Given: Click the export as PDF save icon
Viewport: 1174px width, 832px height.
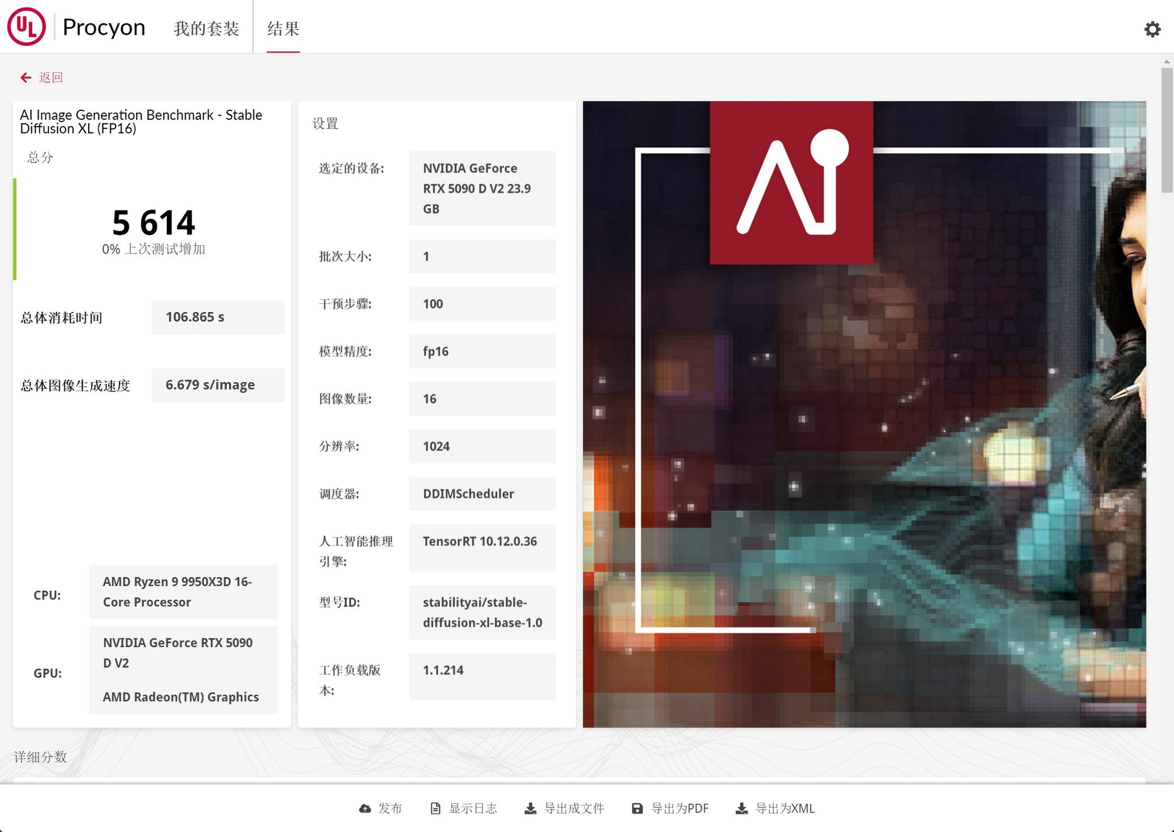Looking at the screenshot, I should [637, 809].
